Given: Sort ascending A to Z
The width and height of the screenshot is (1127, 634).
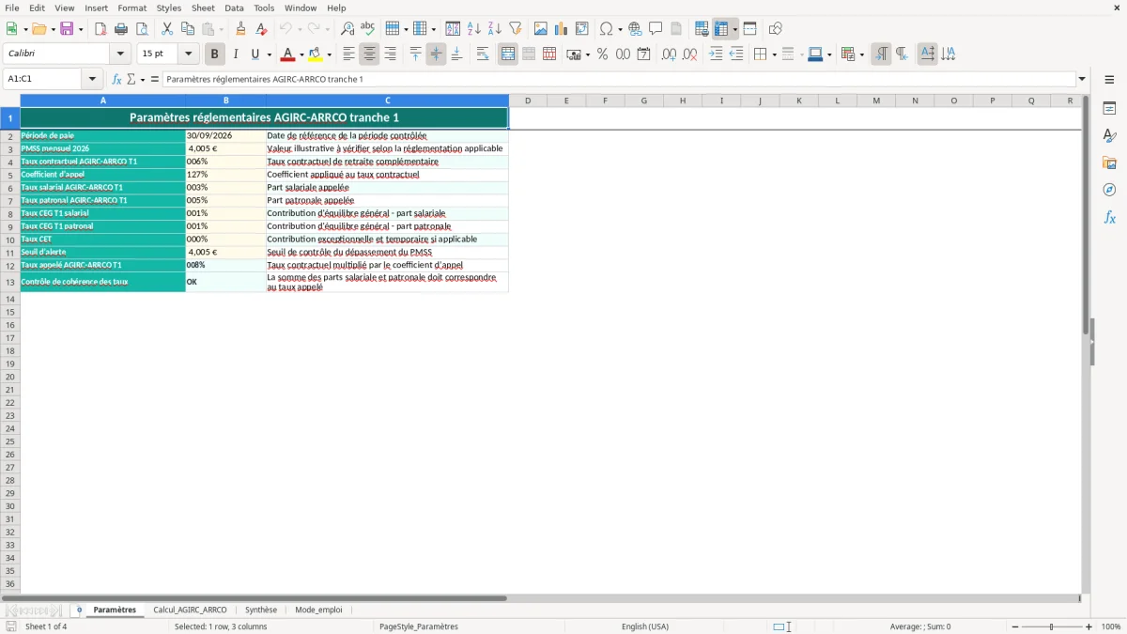Looking at the screenshot, I should click(x=474, y=29).
